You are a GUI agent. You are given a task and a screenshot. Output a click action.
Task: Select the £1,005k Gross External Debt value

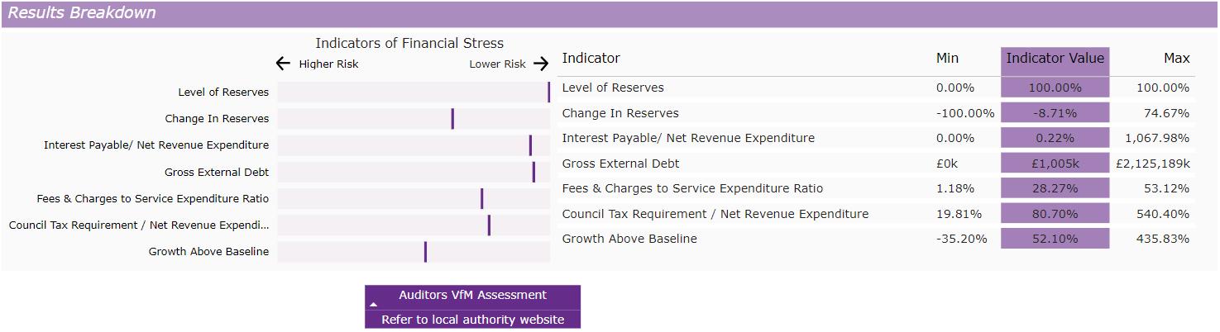(1055, 164)
